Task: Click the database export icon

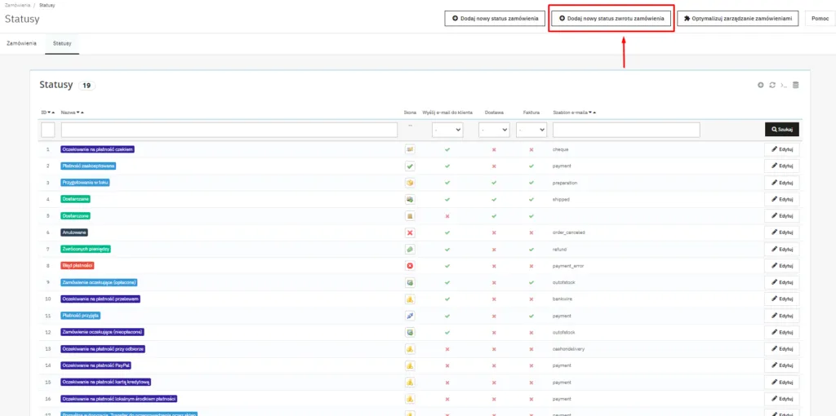Action: pos(796,85)
